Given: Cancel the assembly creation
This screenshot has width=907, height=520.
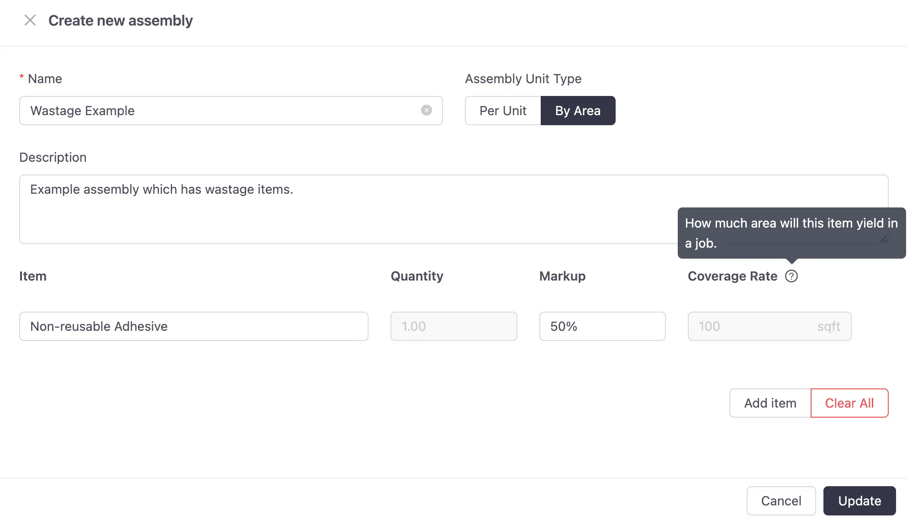Looking at the screenshot, I should click(x=781, y=501).
